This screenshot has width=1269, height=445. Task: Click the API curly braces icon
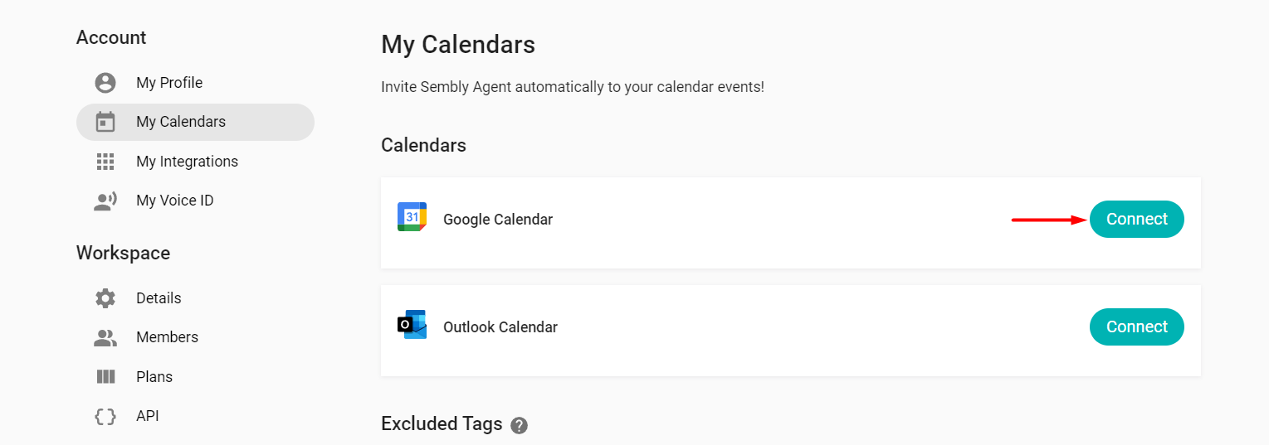coord(105,416)
